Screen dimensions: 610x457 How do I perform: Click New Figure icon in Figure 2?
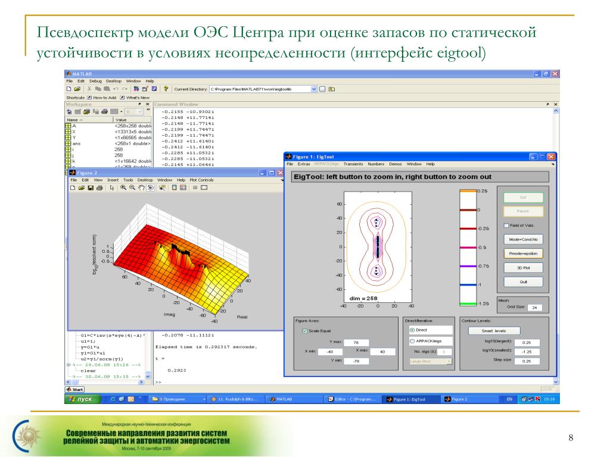coord(72,187)
